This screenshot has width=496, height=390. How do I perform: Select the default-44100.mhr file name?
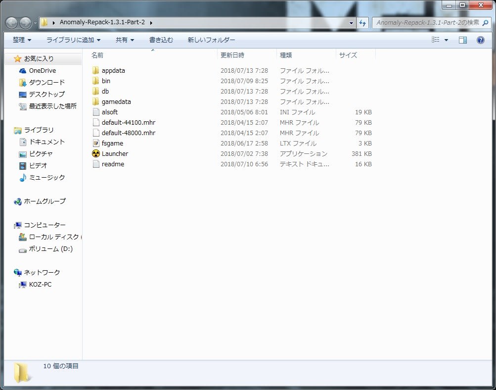point(129,123)
